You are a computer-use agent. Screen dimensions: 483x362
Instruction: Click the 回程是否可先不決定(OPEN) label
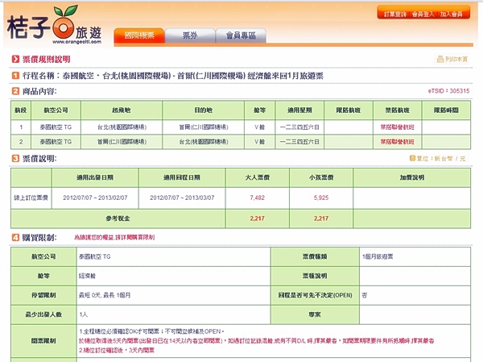pyautogui.click(x=315, y=295)
